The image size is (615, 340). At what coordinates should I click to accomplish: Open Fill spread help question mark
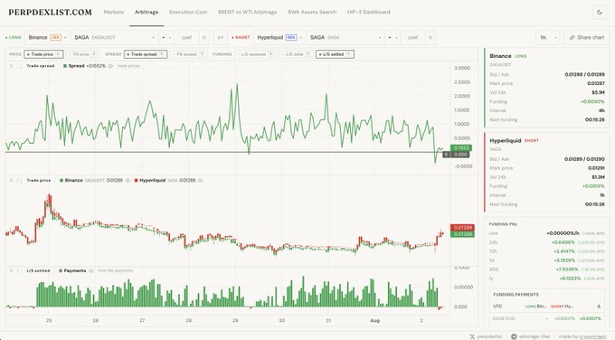(201, 54)
